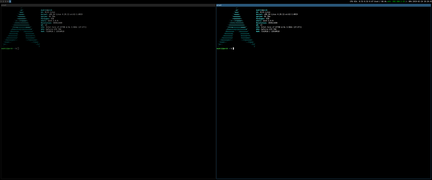Image resolution: width=432 pixels, height=180 pixels.
Task: Switch to workspace 2 in the bar
Action: (3, 1)
